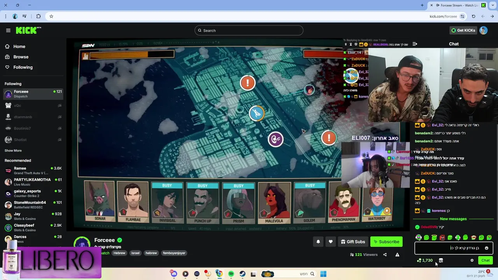Click the femboyenjoyer tag

pos(174,253)
